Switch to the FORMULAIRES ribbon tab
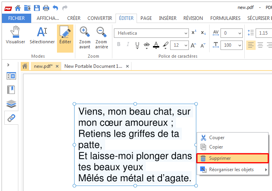This screenshot has width=272, height=191. (225, 18)
